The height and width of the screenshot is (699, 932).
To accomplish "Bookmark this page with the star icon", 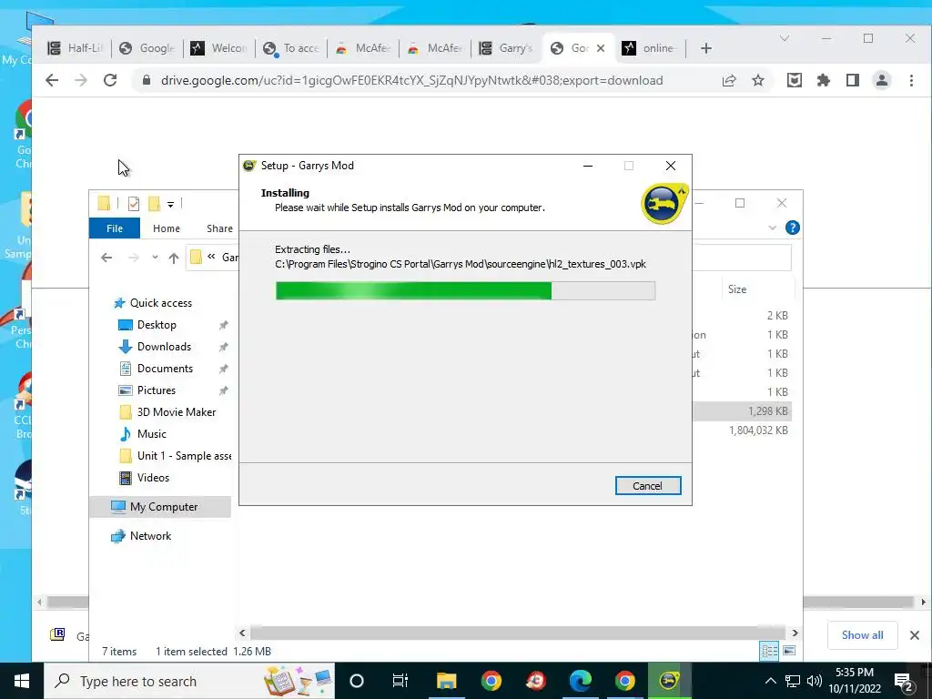I will click(758, 80).
